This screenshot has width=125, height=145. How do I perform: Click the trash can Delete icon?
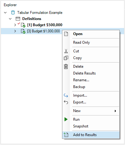66,66
